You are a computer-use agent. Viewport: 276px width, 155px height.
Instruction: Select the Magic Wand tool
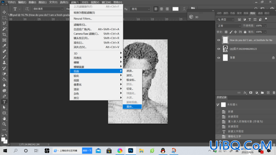[x=4, y=29]
